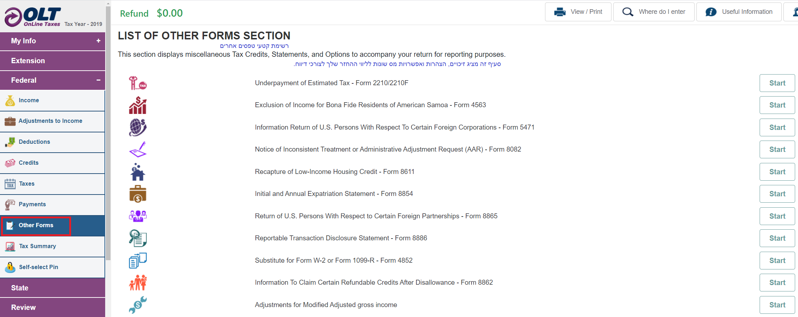This screenshot has height=317, width=798.
Task: Start Substitute for Form W-2 Form 4852
Action: [x=777, y=261]
